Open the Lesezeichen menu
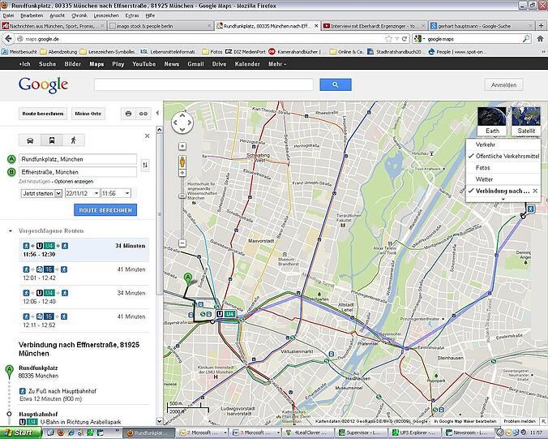Screen dimensions: 548x439 coord(106,15)
